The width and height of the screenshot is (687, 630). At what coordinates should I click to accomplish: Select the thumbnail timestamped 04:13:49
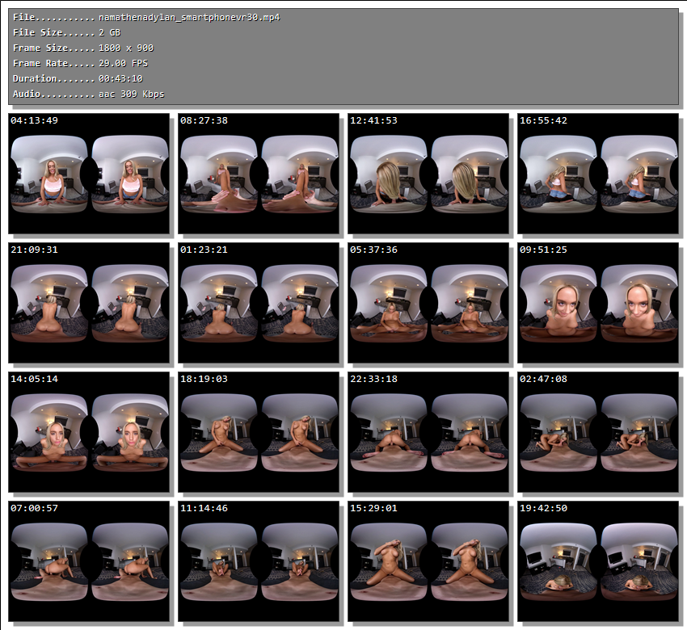pyautogui.click(x=89, y=174)
